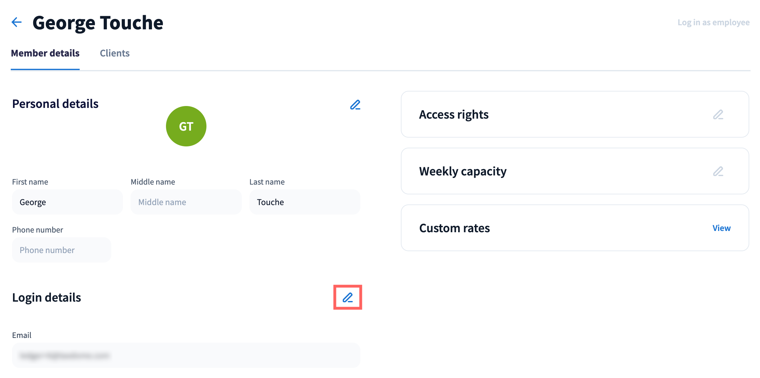Click Log in as employee link

713,22
